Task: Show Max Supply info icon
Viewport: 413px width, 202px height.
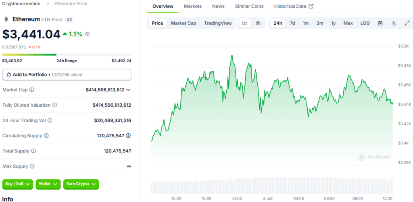Action: (x=32, y=166)
